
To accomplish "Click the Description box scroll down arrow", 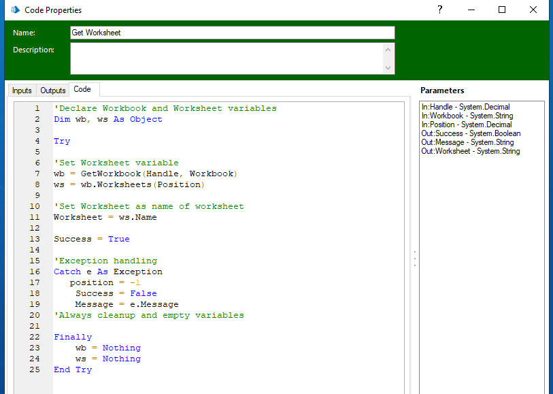I will coord(388,68).
